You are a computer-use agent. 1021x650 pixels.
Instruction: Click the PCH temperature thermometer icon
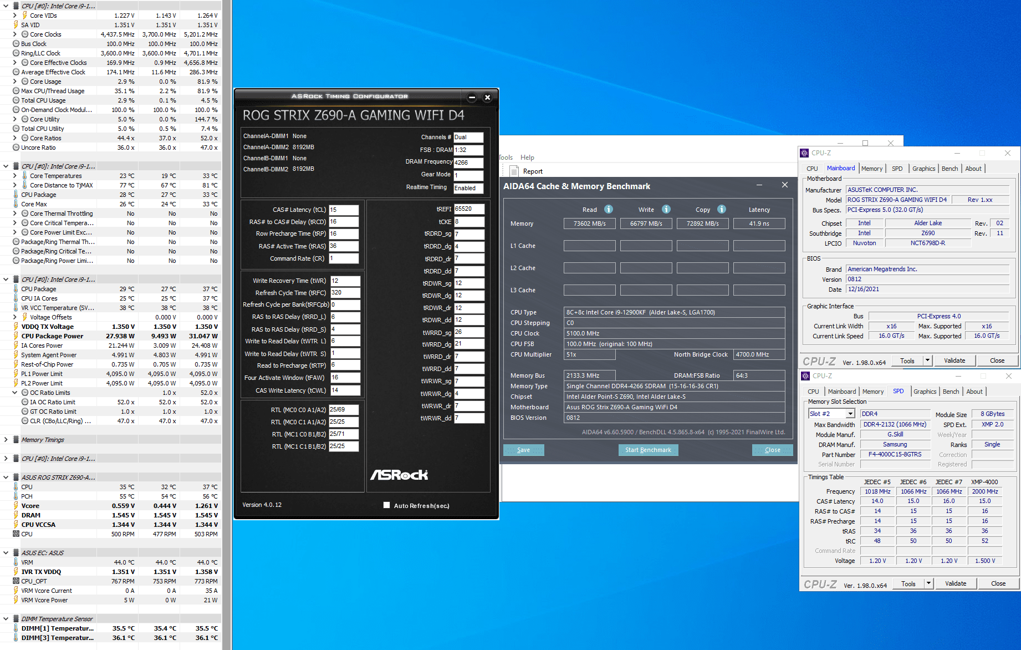click(x=16, y=496)
